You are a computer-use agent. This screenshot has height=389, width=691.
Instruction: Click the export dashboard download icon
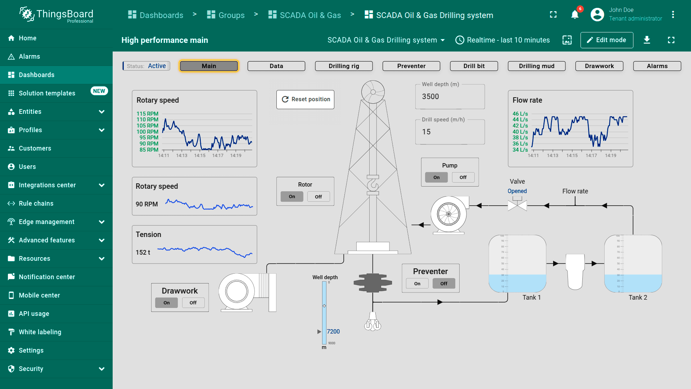click(647, 40)
